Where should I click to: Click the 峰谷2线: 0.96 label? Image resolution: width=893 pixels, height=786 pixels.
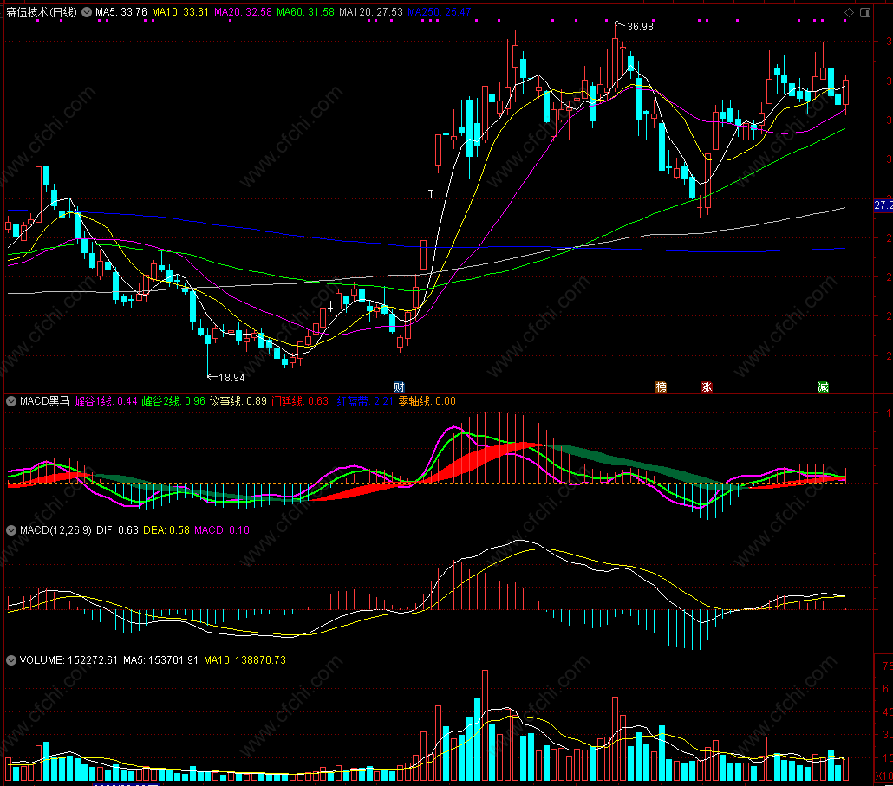[173, 401]
